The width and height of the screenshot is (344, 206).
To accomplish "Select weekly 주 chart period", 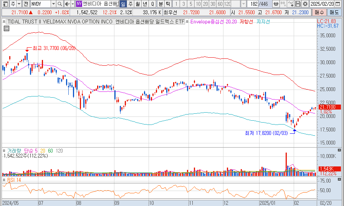I will coord(130,4).
